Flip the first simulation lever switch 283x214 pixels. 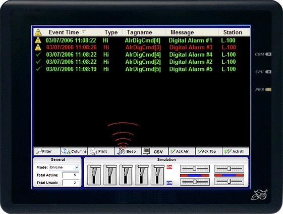[94, 175]
